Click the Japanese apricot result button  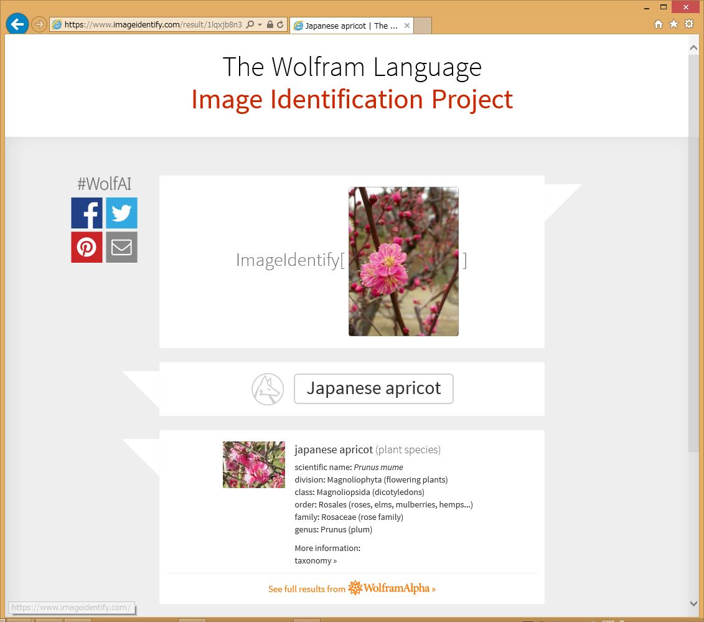pos(373,389)
